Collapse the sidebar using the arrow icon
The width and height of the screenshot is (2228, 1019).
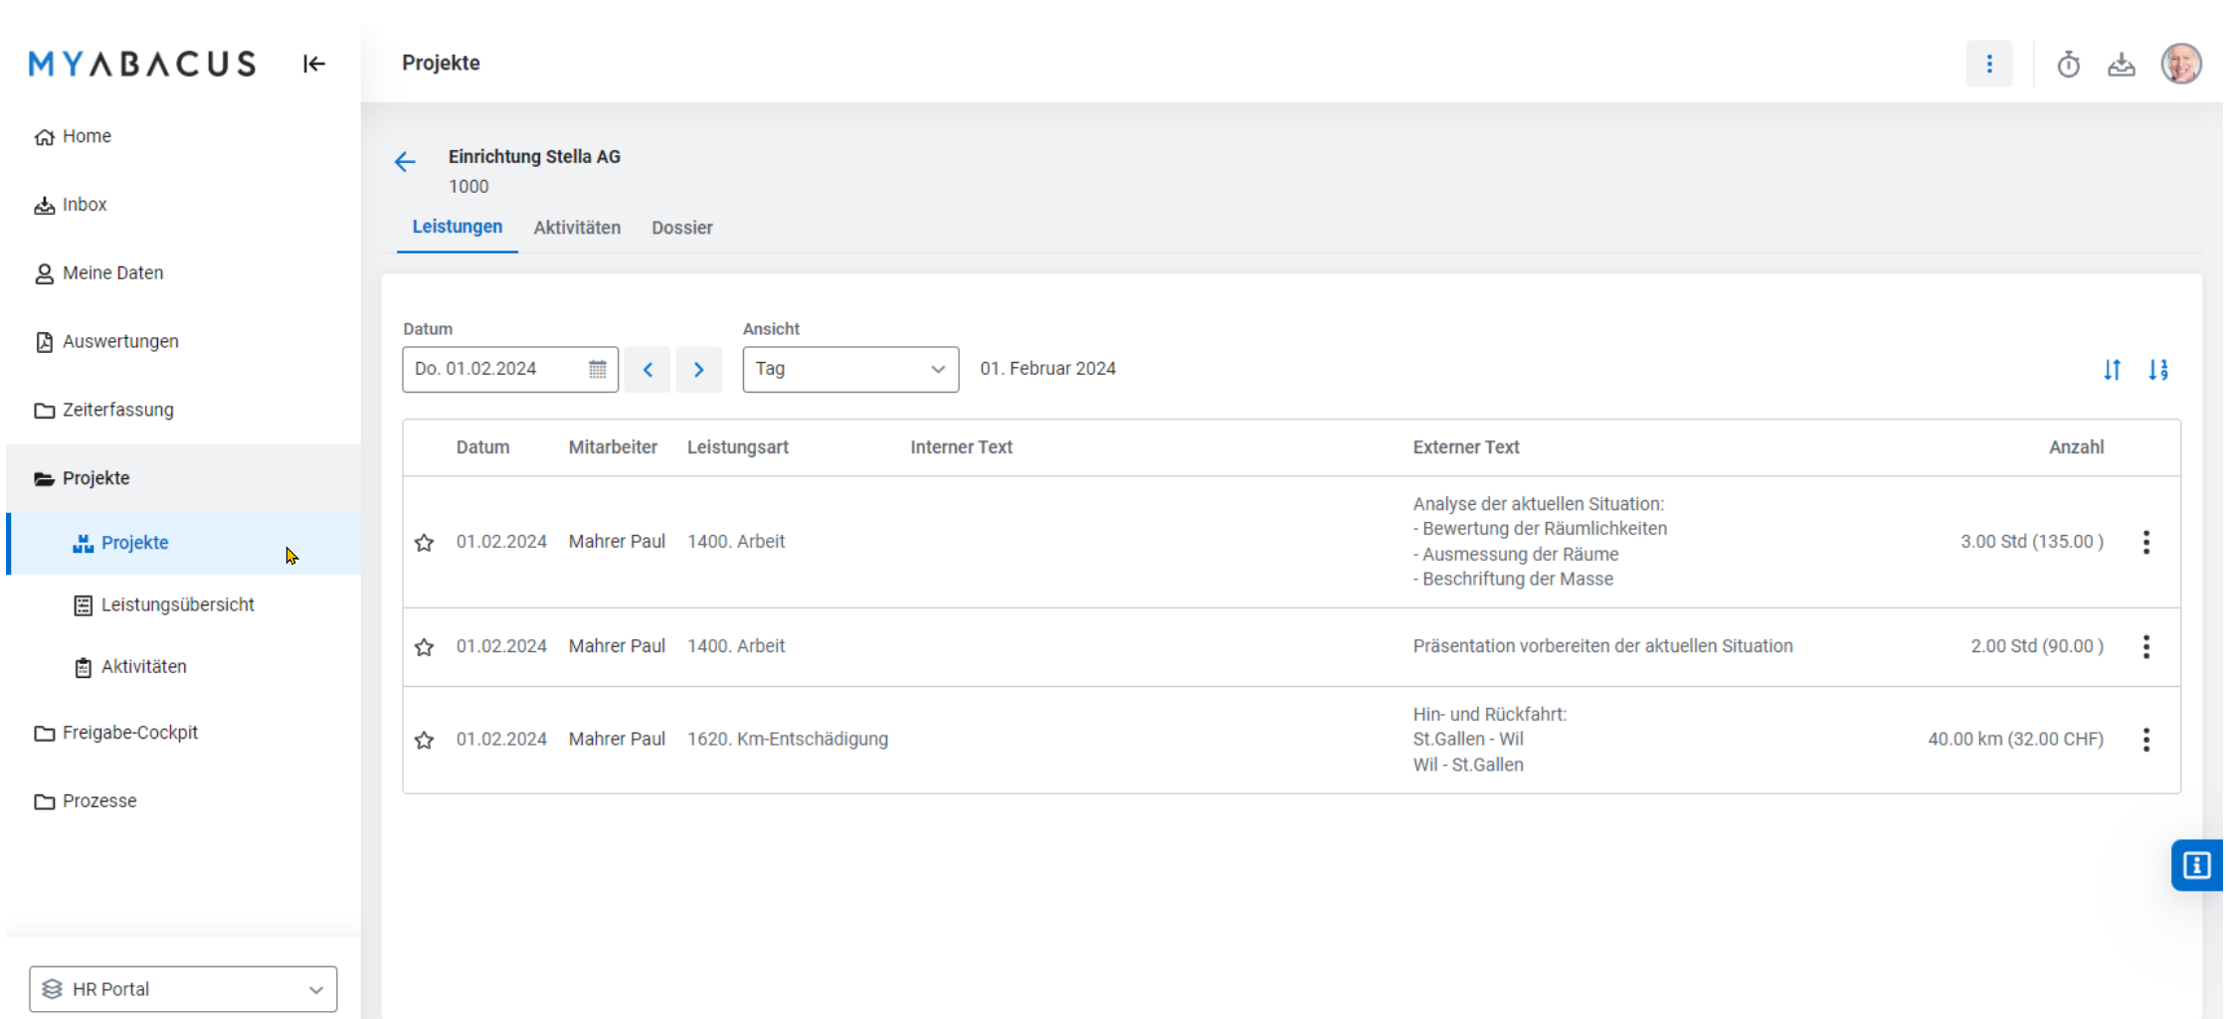[313, 64]
